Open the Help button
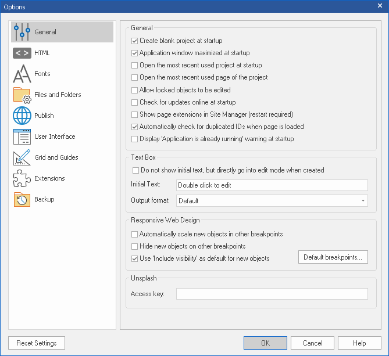 pos(359,343)
